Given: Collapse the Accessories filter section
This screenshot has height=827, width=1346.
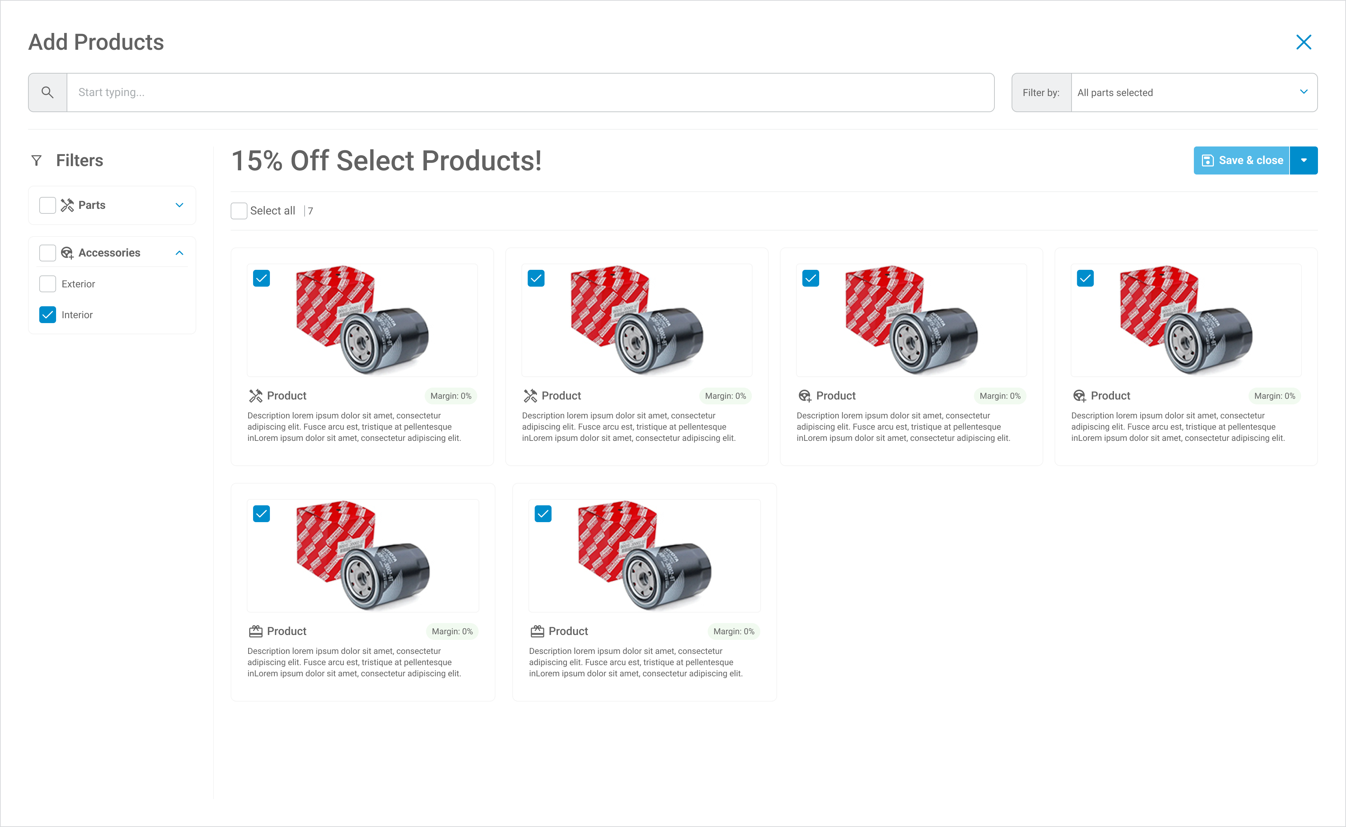Looking at the screenshot, I should (x=179, y=253).
